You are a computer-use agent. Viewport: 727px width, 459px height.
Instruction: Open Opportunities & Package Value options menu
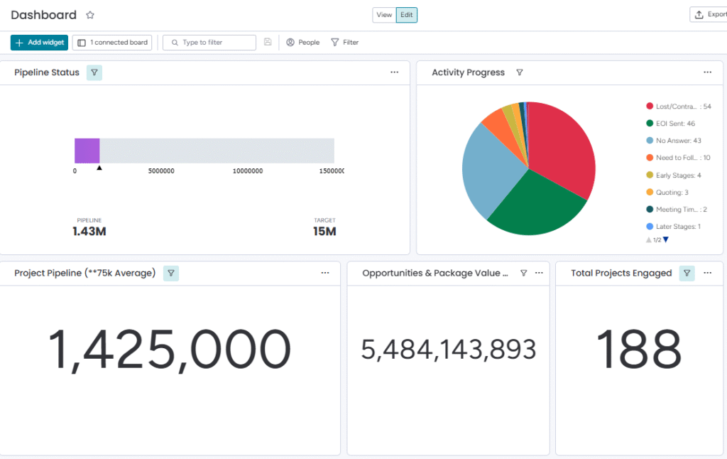pyautogui.click(x=539, y=273)
